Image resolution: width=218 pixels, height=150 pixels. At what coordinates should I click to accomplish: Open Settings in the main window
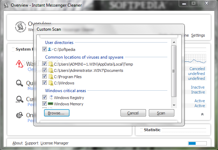tap(198, 35)
